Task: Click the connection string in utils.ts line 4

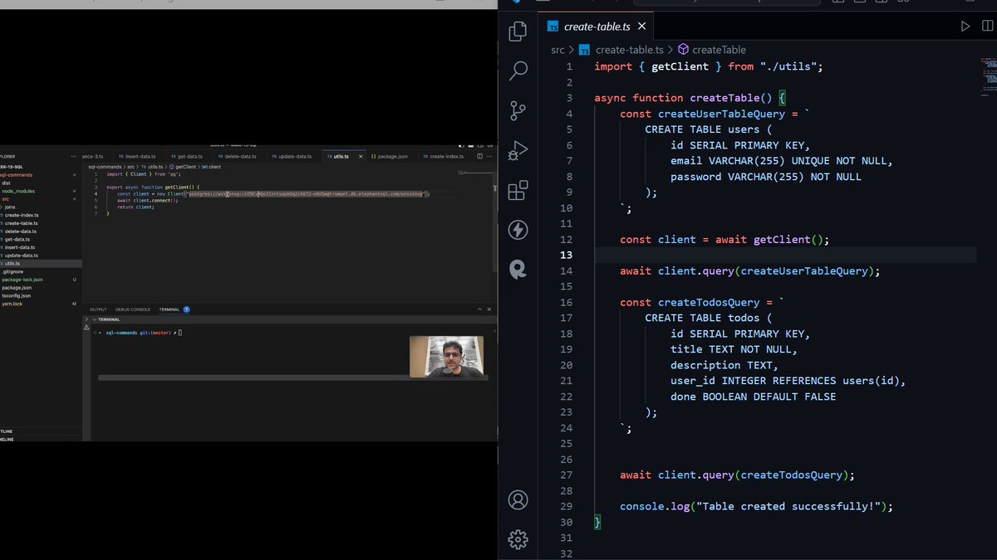Action: pyautogui.click(x=307, y=193)
